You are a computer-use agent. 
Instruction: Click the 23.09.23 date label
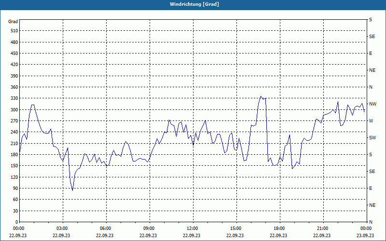pyautogui.click(x=366, y=236)
